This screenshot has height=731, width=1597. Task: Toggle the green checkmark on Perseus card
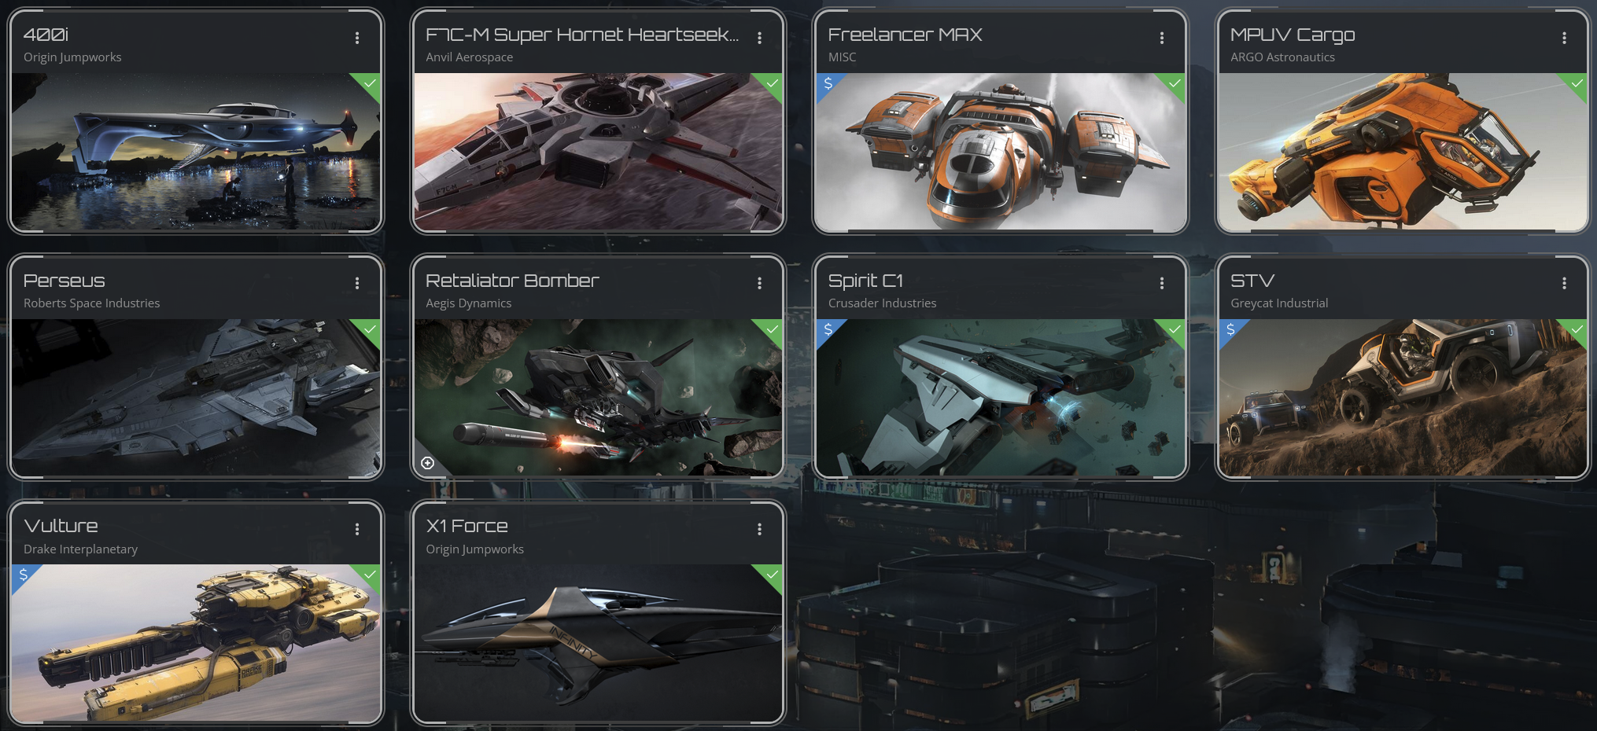pyautogui.click(x=369, y=330)
